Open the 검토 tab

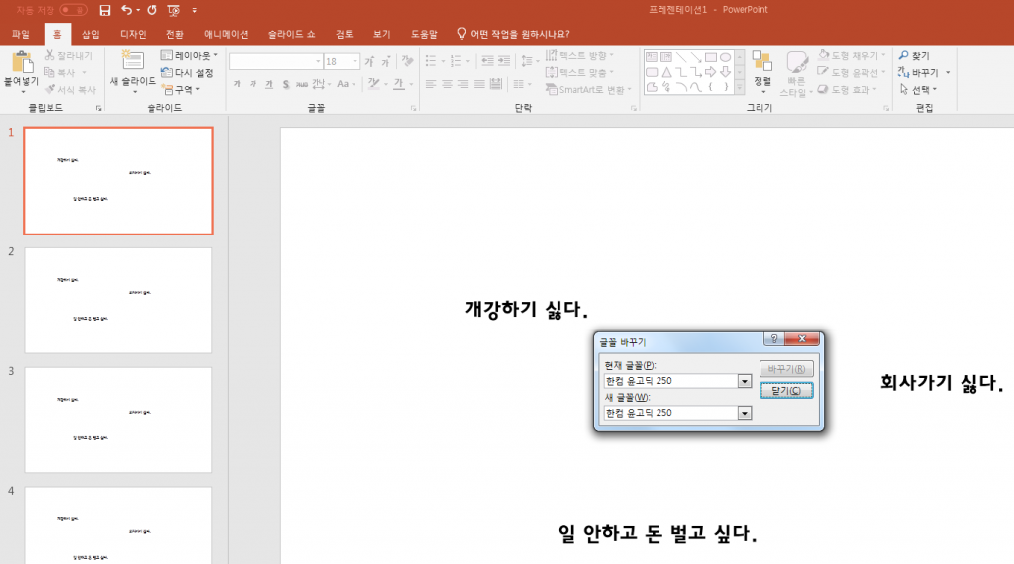tap(344, 34)
